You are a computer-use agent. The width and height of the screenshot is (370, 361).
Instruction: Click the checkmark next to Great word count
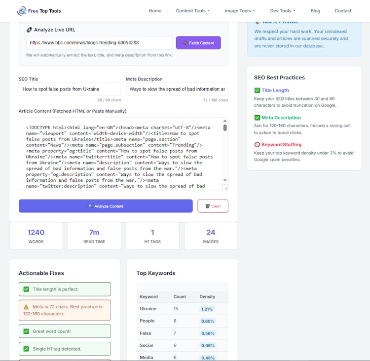pyautogui.click(x=26, y=331)
